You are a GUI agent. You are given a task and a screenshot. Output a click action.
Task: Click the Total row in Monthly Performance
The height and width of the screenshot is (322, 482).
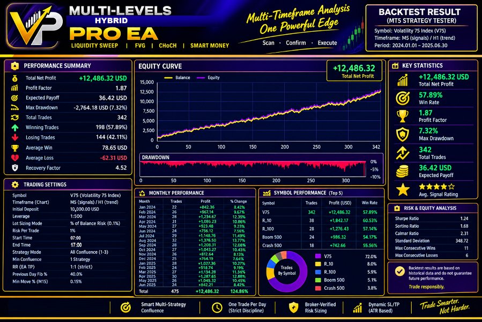coord(194,291)
